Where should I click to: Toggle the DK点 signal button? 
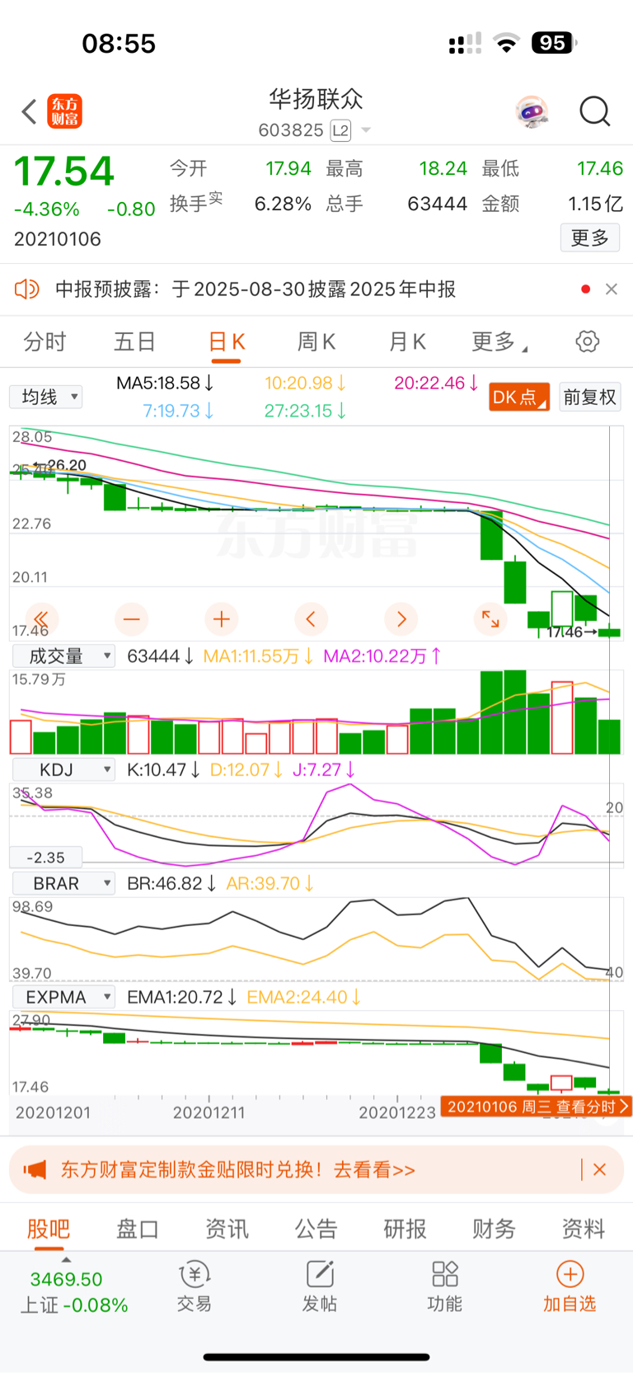pos(519,397)
